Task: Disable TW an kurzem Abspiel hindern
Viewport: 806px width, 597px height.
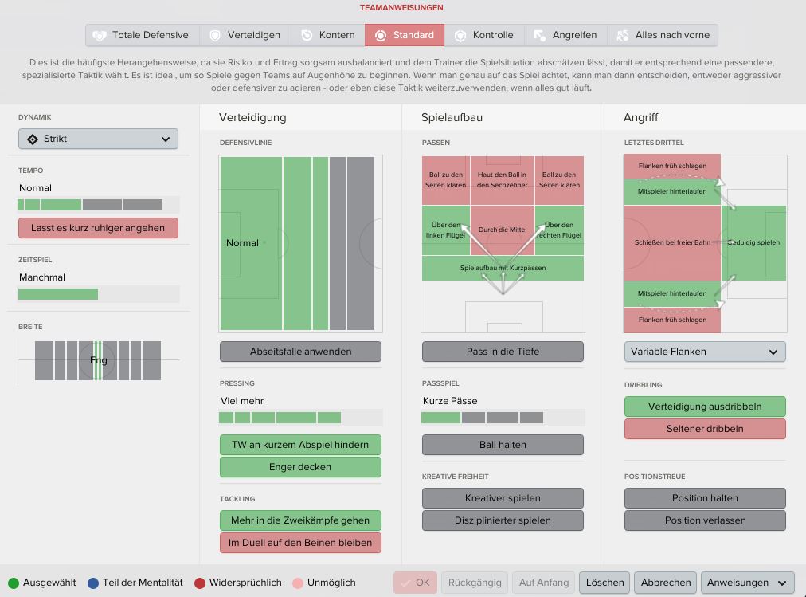Action: click(x=301, y=445)
